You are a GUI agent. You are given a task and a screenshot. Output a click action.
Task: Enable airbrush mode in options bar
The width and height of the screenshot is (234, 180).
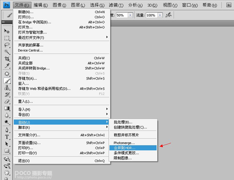(168, 15)
